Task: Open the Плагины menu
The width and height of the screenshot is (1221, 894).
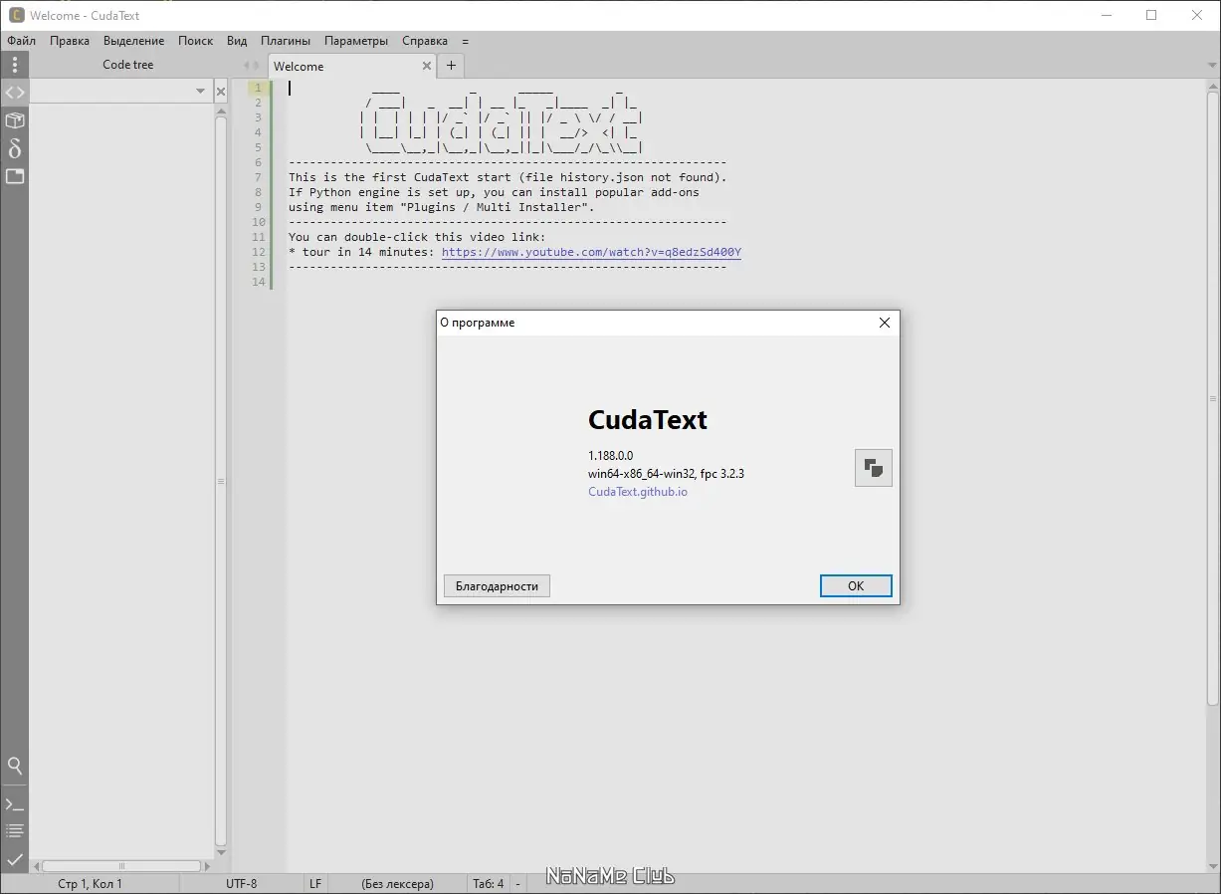Action: (x=286, y=41)
